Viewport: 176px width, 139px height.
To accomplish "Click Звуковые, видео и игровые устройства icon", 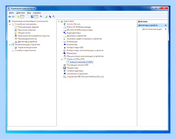I will (x=65, y=39).
